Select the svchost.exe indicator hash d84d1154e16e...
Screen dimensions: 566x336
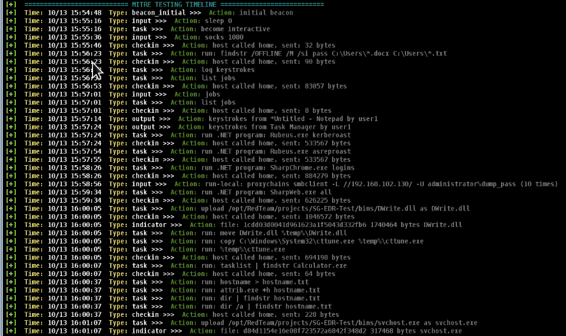pyautogui.click(x=305, y=331)
